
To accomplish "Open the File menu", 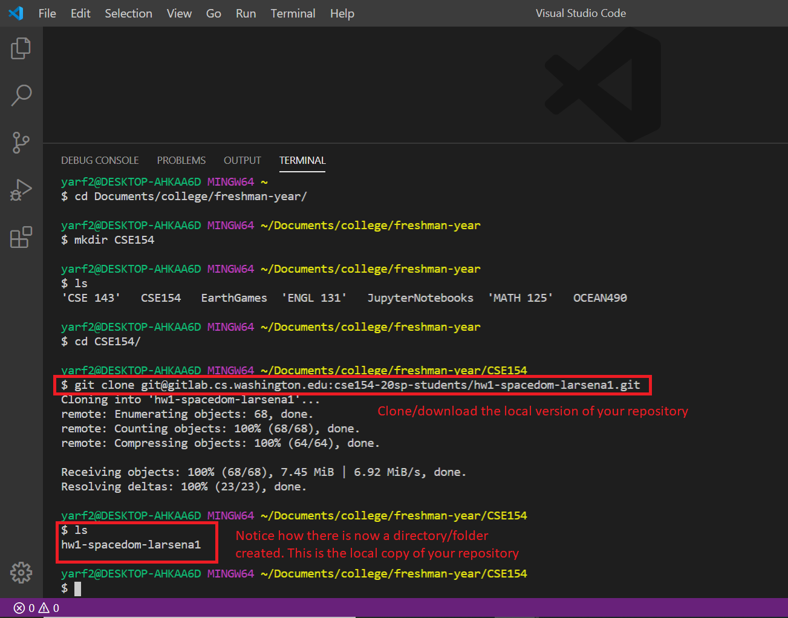I will 47,13.
